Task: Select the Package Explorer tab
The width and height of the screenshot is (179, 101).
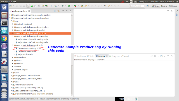Action: (20, 11)
